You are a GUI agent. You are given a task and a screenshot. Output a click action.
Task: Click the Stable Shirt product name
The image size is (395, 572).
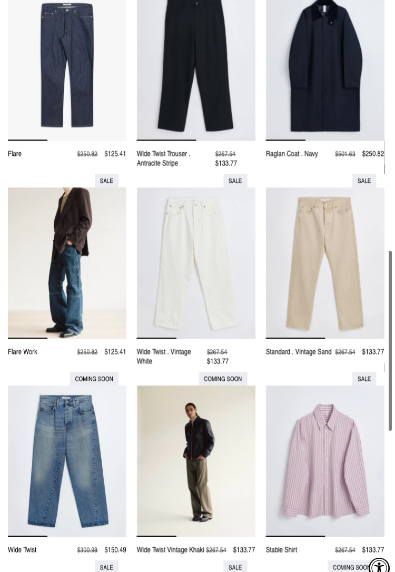point(281,550)
